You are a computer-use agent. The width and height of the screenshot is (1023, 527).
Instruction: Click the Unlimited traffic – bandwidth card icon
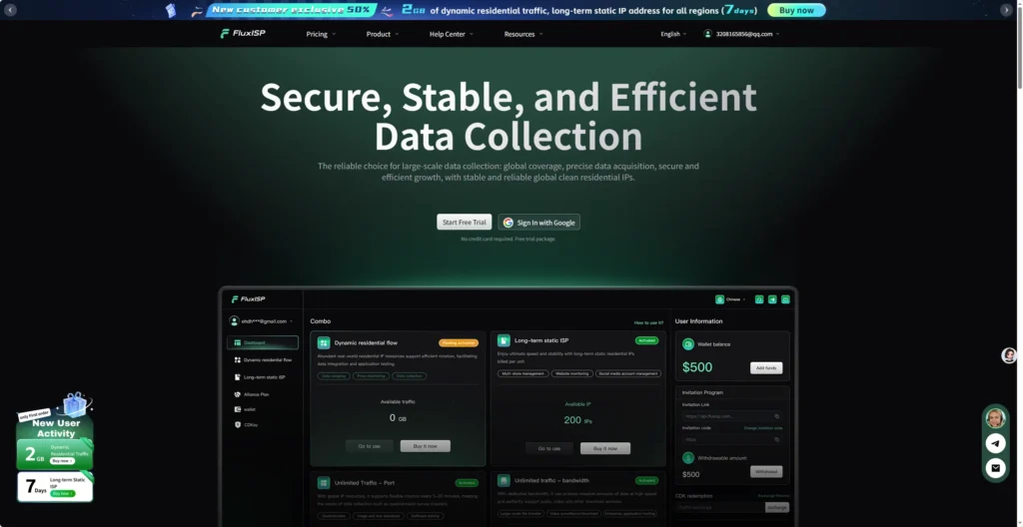(x=504, y=481)
